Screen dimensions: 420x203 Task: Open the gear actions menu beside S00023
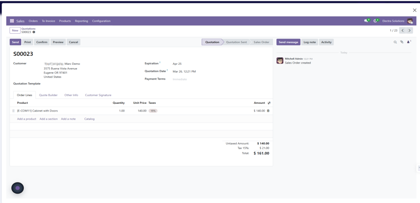[x=34, y=32]
